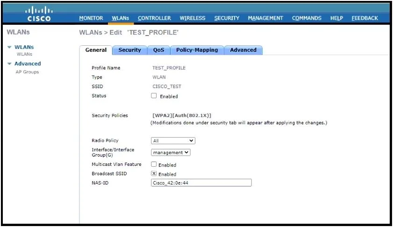Image resolution: width=393 pixels, height=227 pixels.
Task: Go to the WIRELESS menu
Action: coord(192,18)
